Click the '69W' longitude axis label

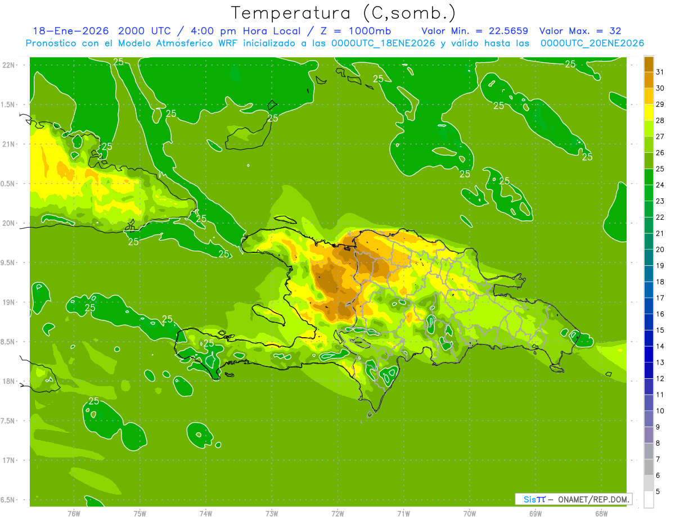click(535, 514)
